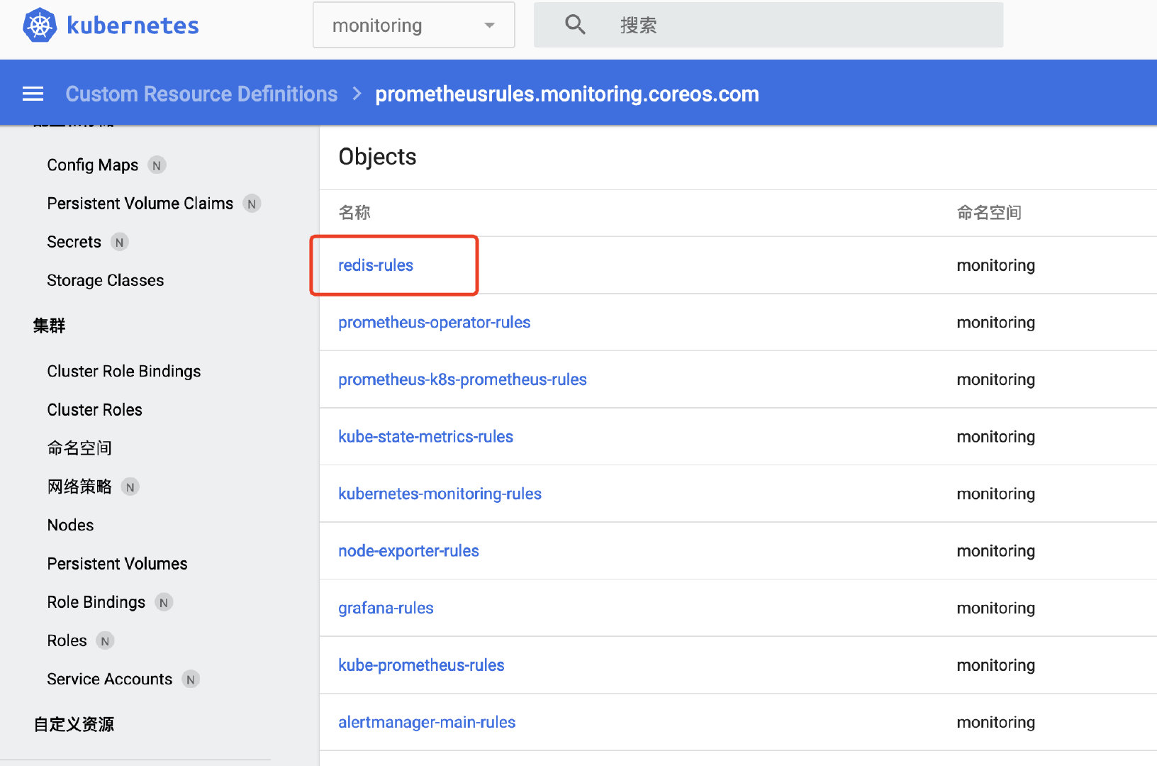Viewport: 1157px width, 766px height.
Task: Open grafana-rules
Action: (x=386, y=608)
